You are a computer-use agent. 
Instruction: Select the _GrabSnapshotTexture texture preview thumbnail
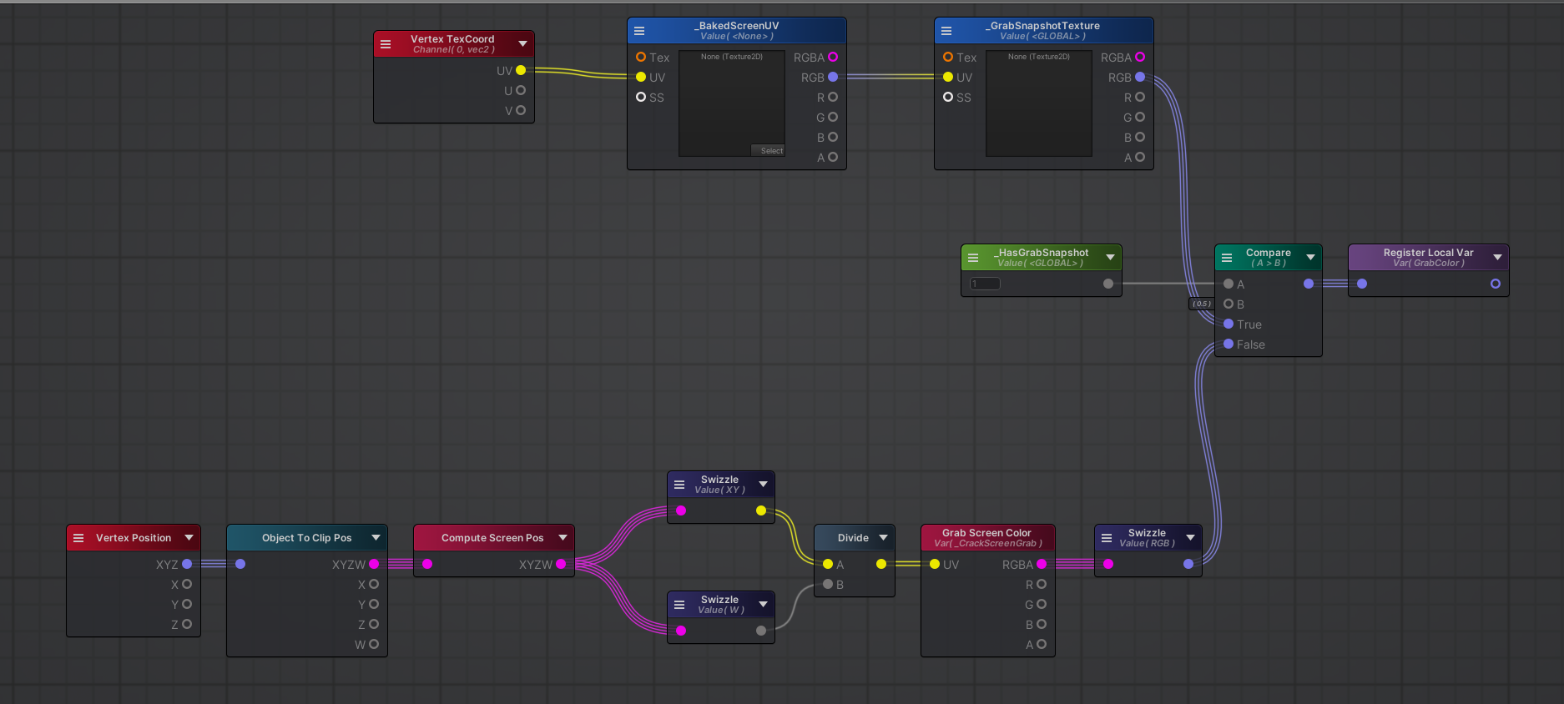(1039, 103)
